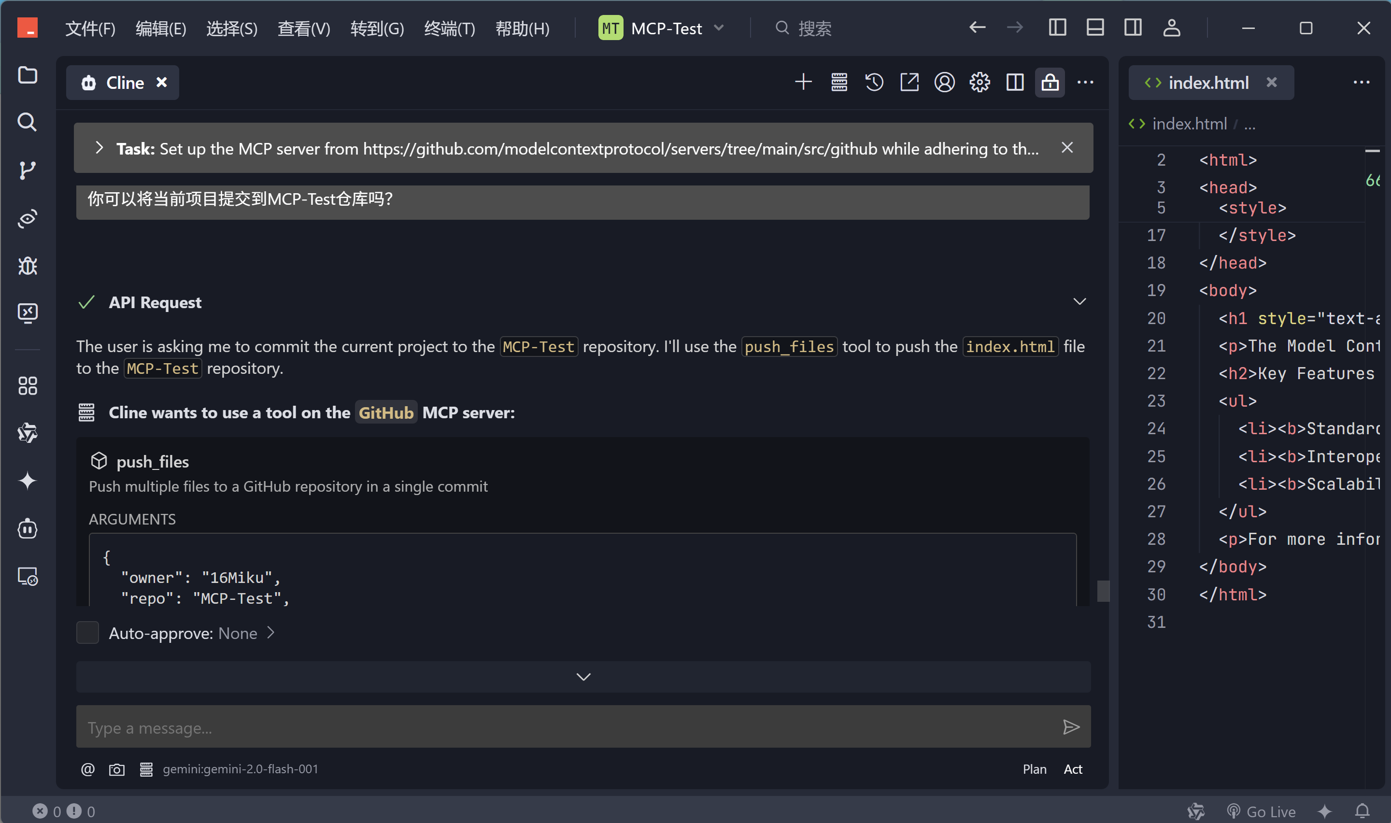Tick the Auto-approve checkbox

87,633
